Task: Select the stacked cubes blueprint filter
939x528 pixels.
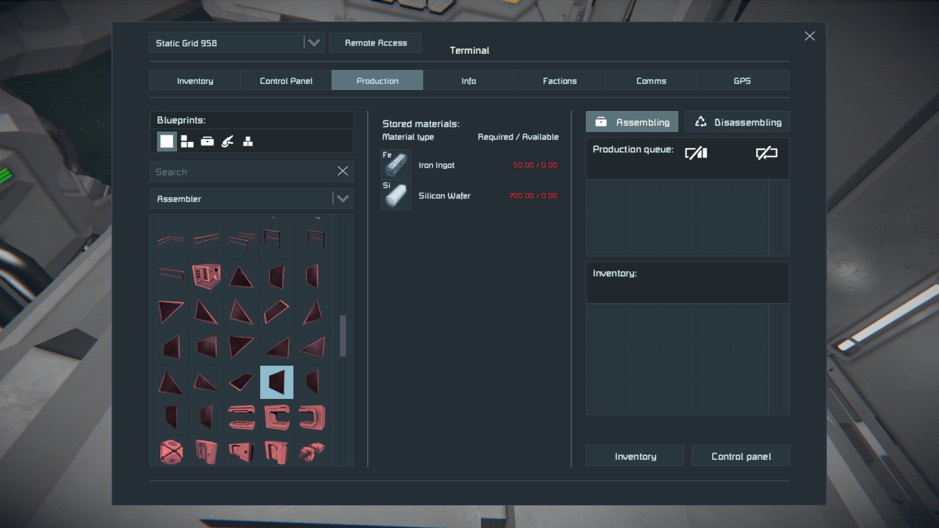Action: (x=248, y=141)
